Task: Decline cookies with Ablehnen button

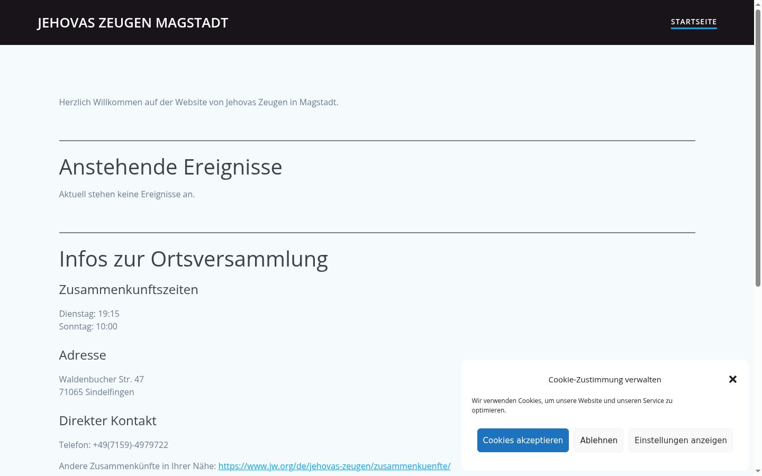Action: 598,440
